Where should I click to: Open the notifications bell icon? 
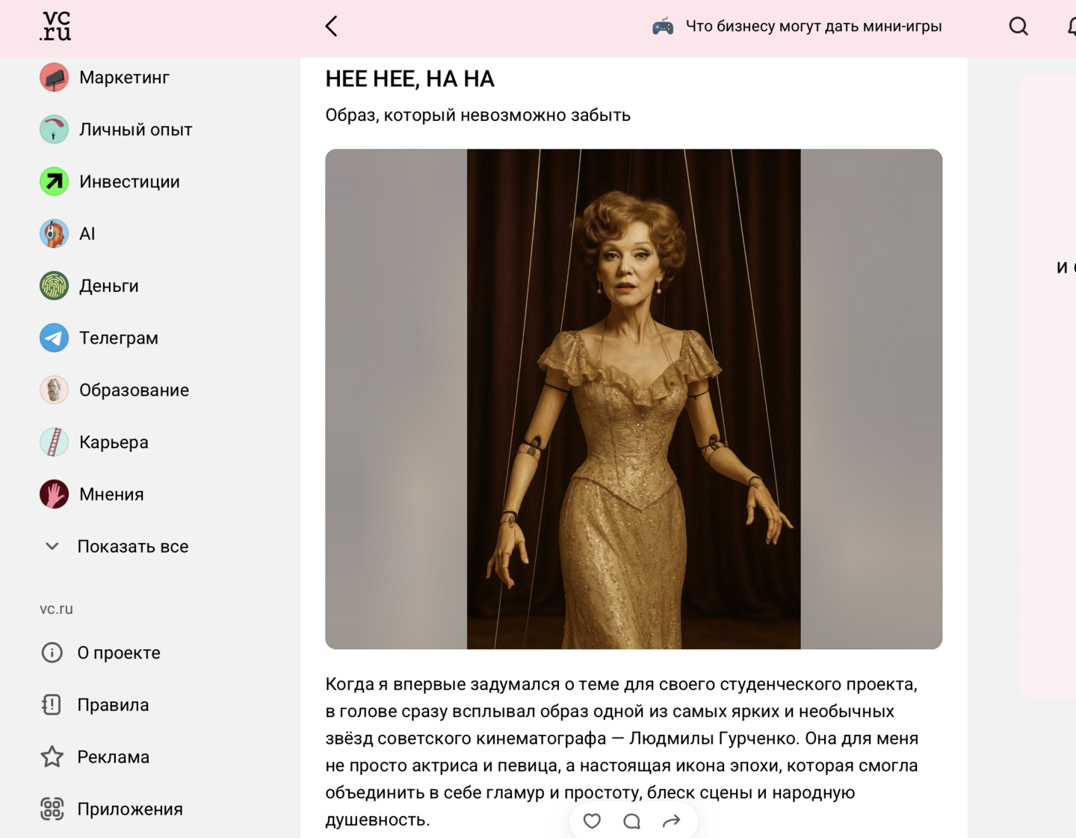point(1072,26)
